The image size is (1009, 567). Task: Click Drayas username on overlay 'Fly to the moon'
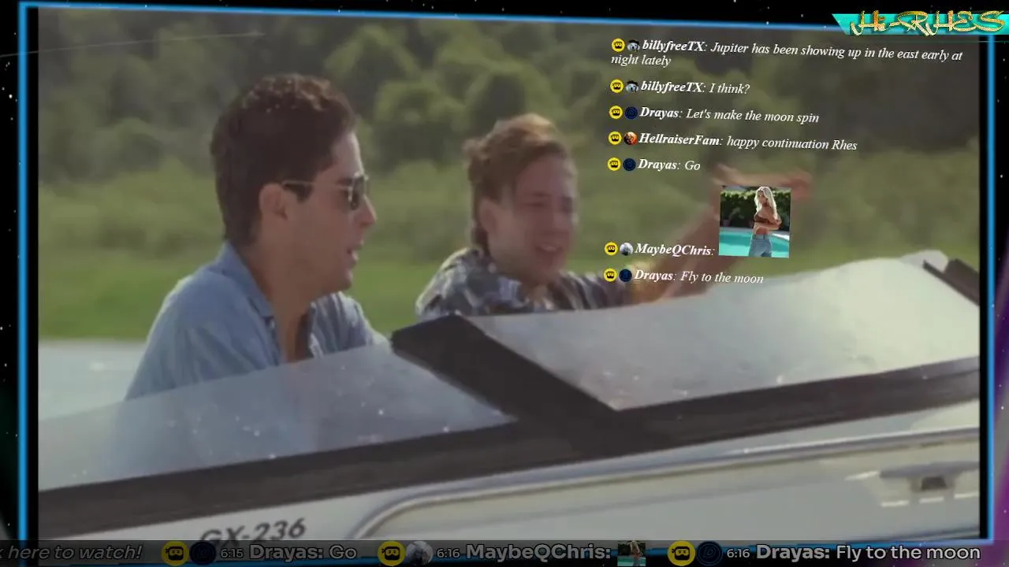click(x=653, y=276)
